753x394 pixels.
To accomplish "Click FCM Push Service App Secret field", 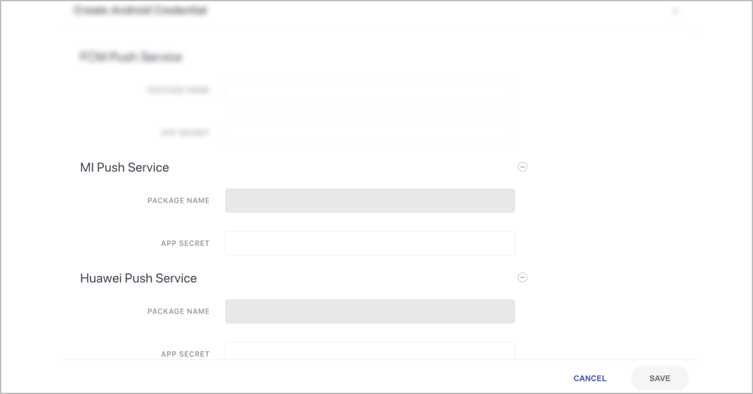I will (370, 133).
